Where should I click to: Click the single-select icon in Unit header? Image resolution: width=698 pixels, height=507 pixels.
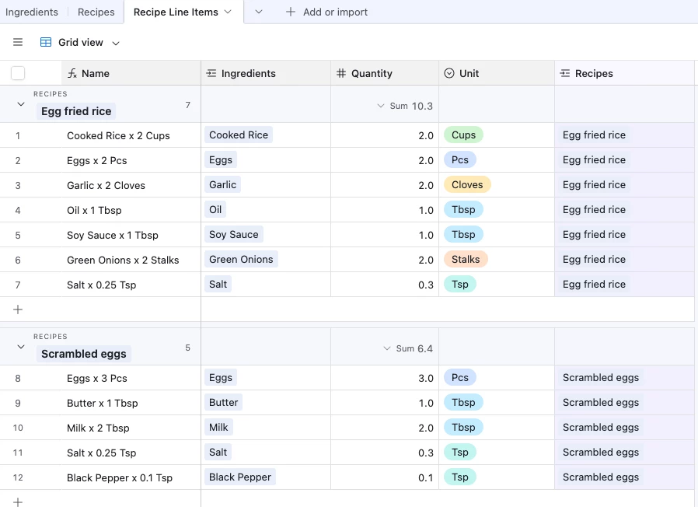(449, 74)
